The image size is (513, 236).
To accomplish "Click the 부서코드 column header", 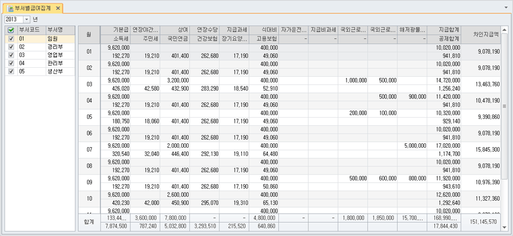I will point(31,30).
